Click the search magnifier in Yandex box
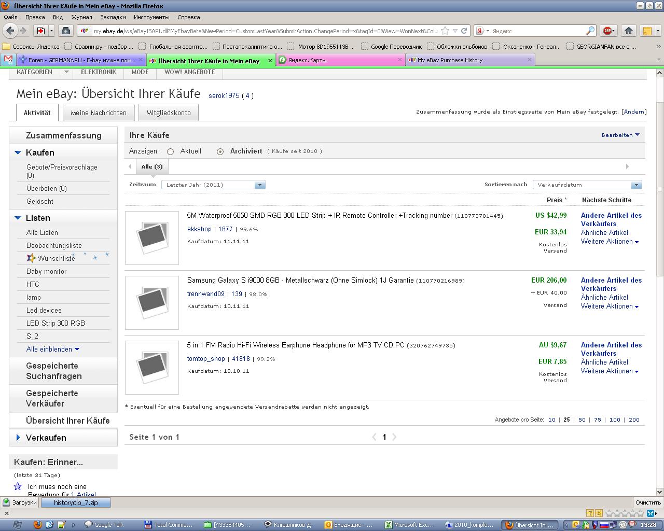664x531 pixels. click(590, 31)
